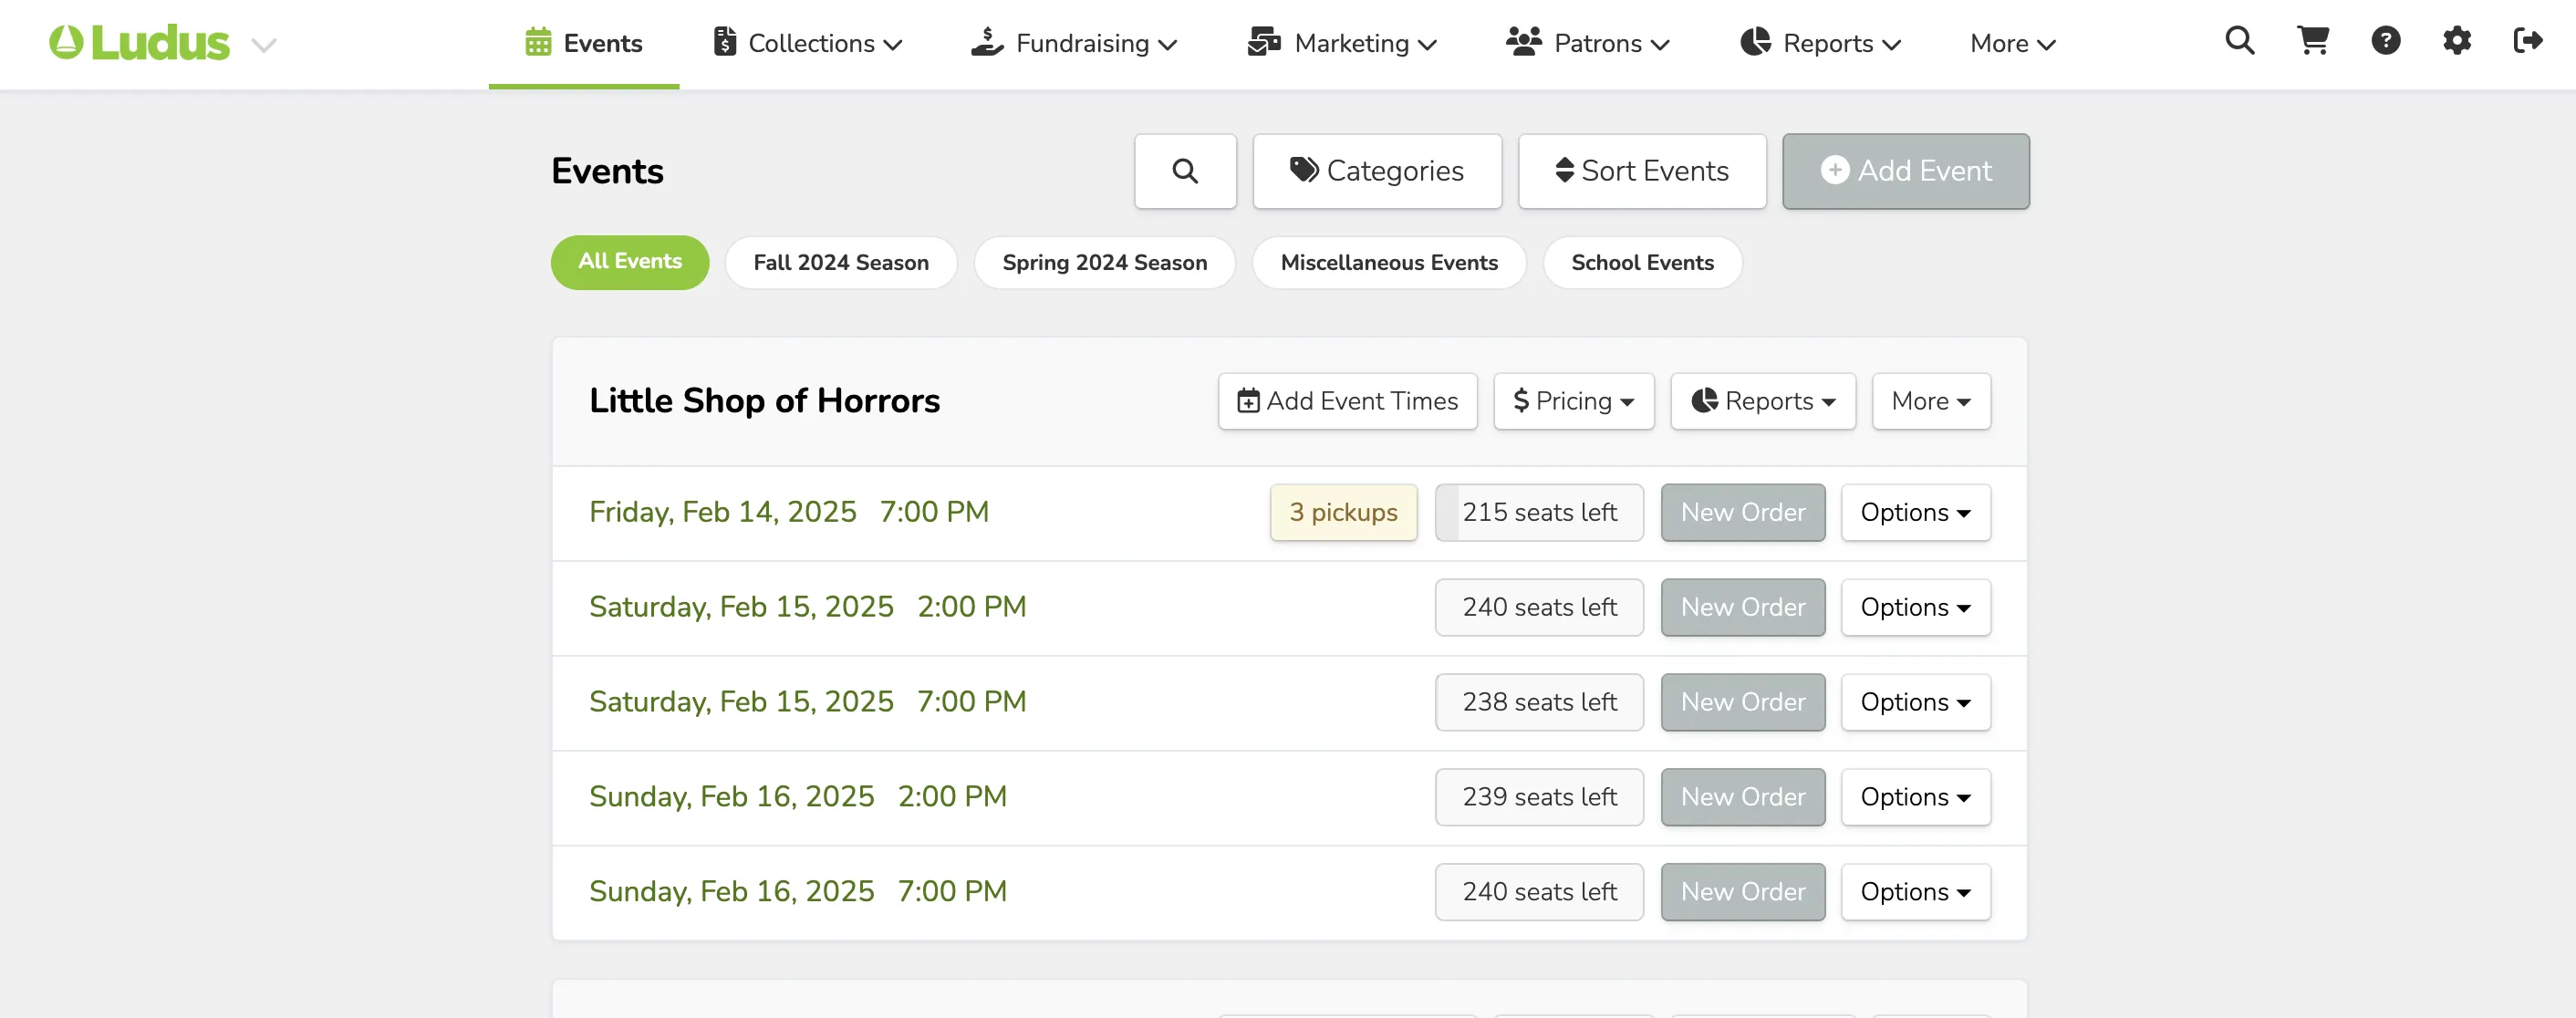Open the global search magnifier in top bar
The image size is (2576, 1018).
[x=2239, y=41]
